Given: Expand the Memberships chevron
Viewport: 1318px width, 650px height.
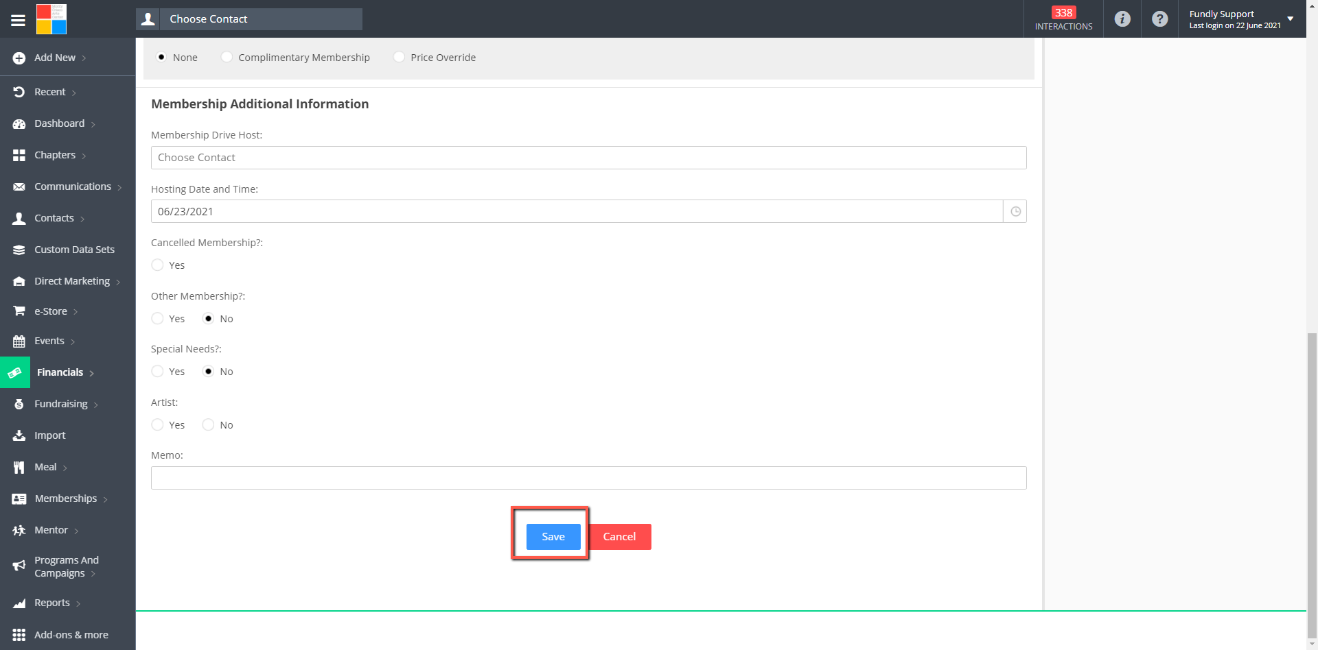Looking at the screenshot, I should tap(106, 499).
